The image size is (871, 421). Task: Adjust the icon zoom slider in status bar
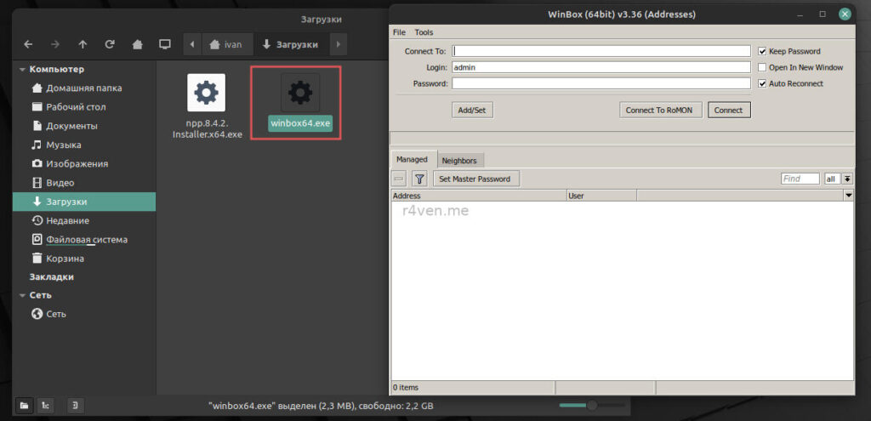pyautogui.click(x=593, y=405)
